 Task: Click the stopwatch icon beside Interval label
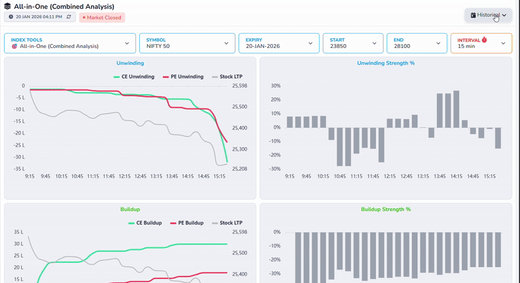[484, 40]
